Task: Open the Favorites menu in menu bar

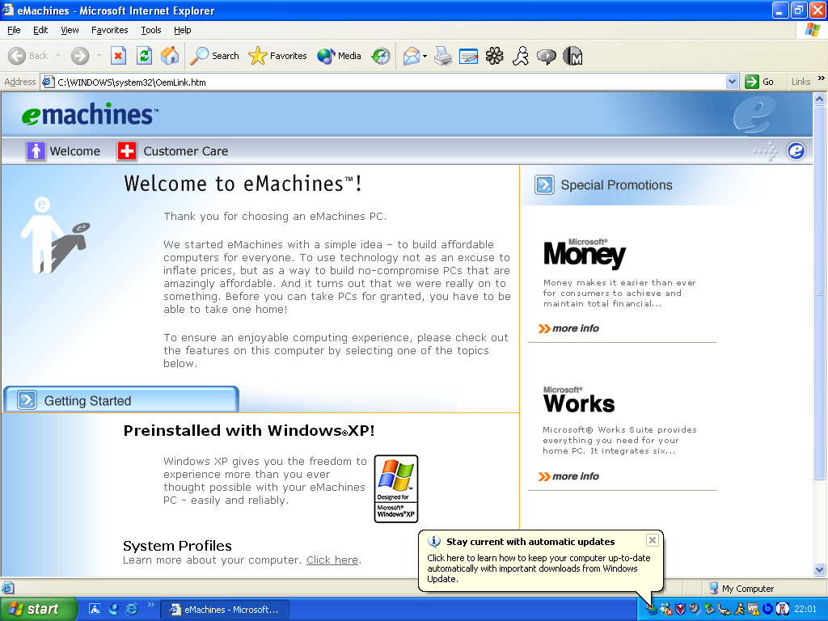Action: pyautogui.click(x=109, y=30)
